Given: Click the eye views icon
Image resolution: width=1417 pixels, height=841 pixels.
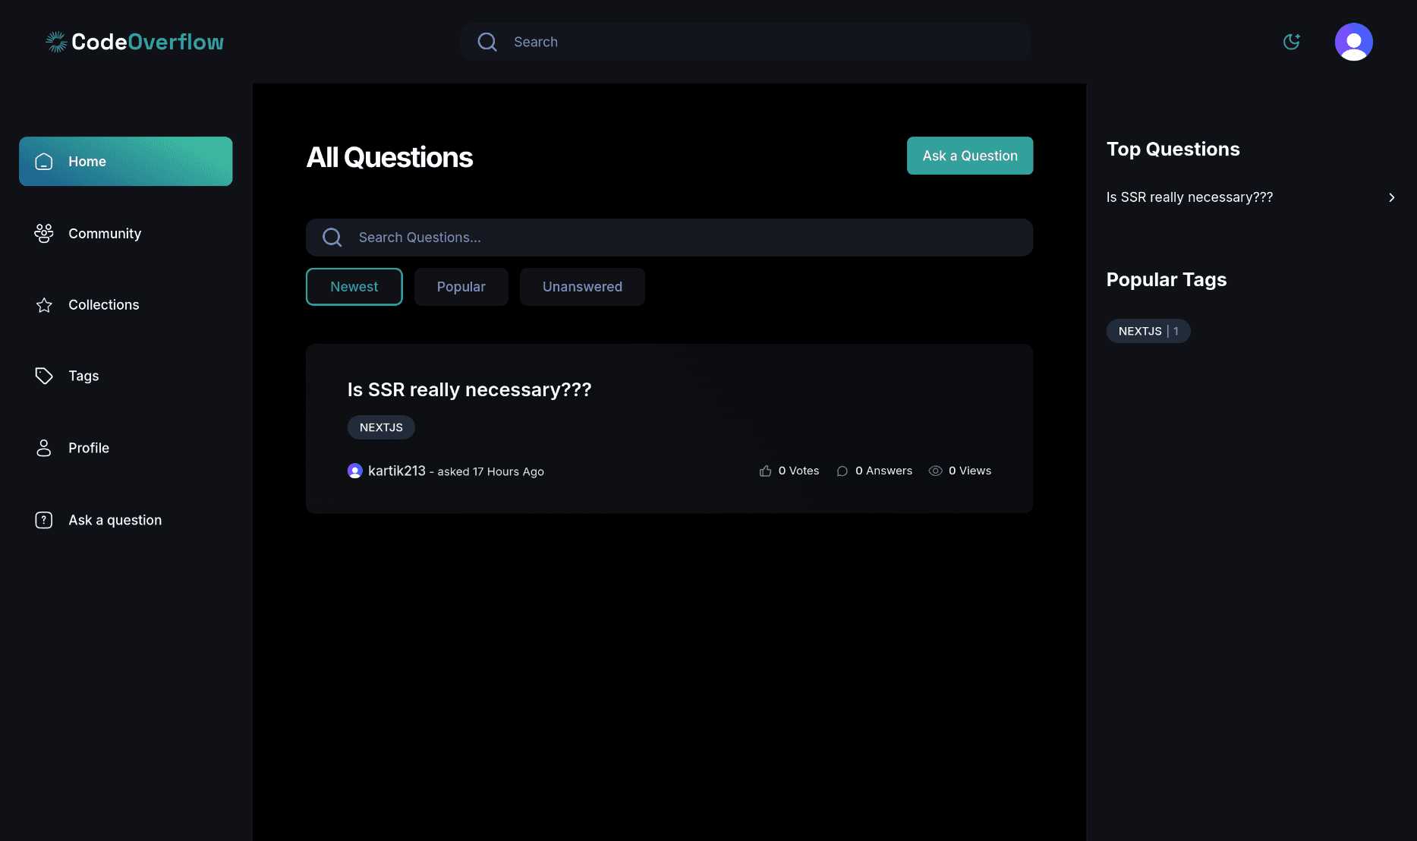Looking at the screenshot, I should 935,471.
